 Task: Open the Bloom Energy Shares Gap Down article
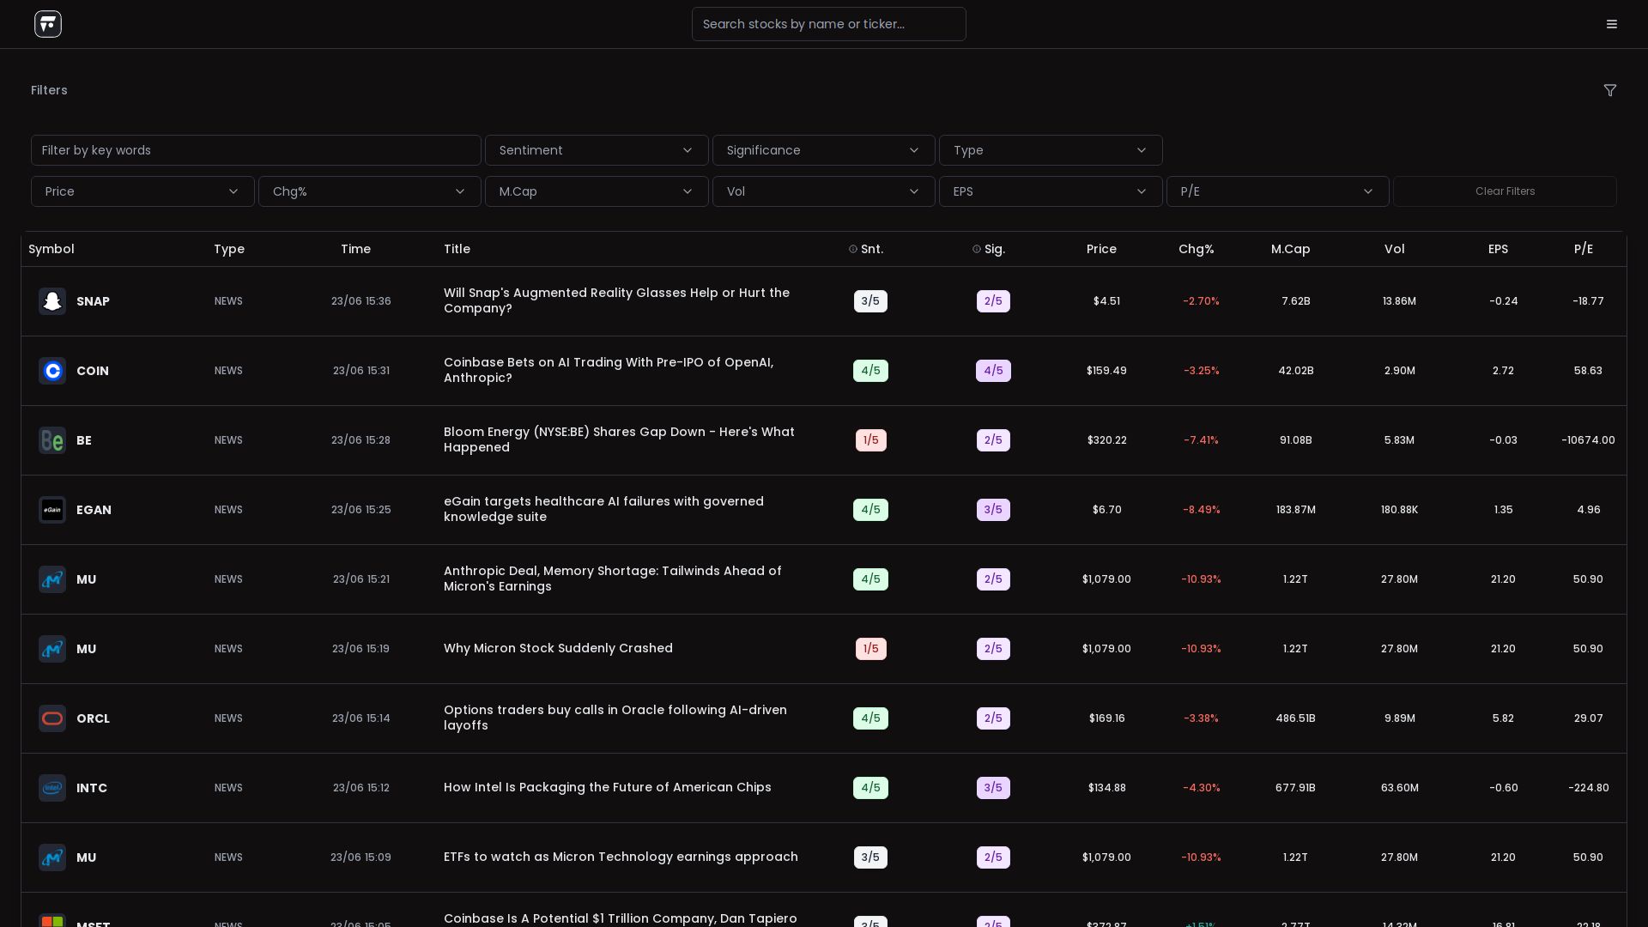pos(619,440)
